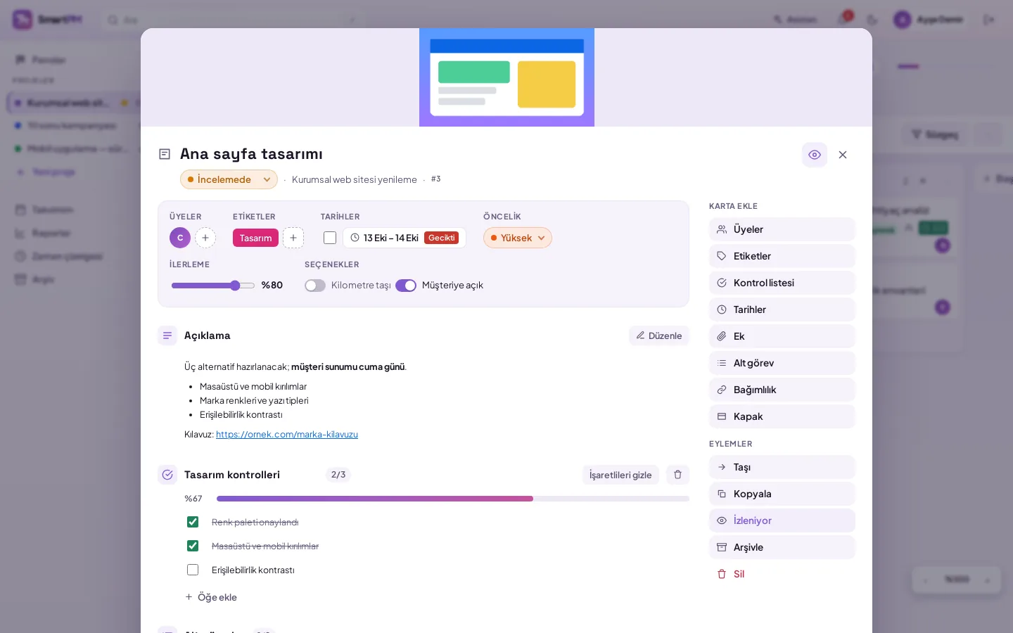Delete the Tasarım kontrolleri checklist with trash icon
The image size is (1013, 633).
point(678,475)
